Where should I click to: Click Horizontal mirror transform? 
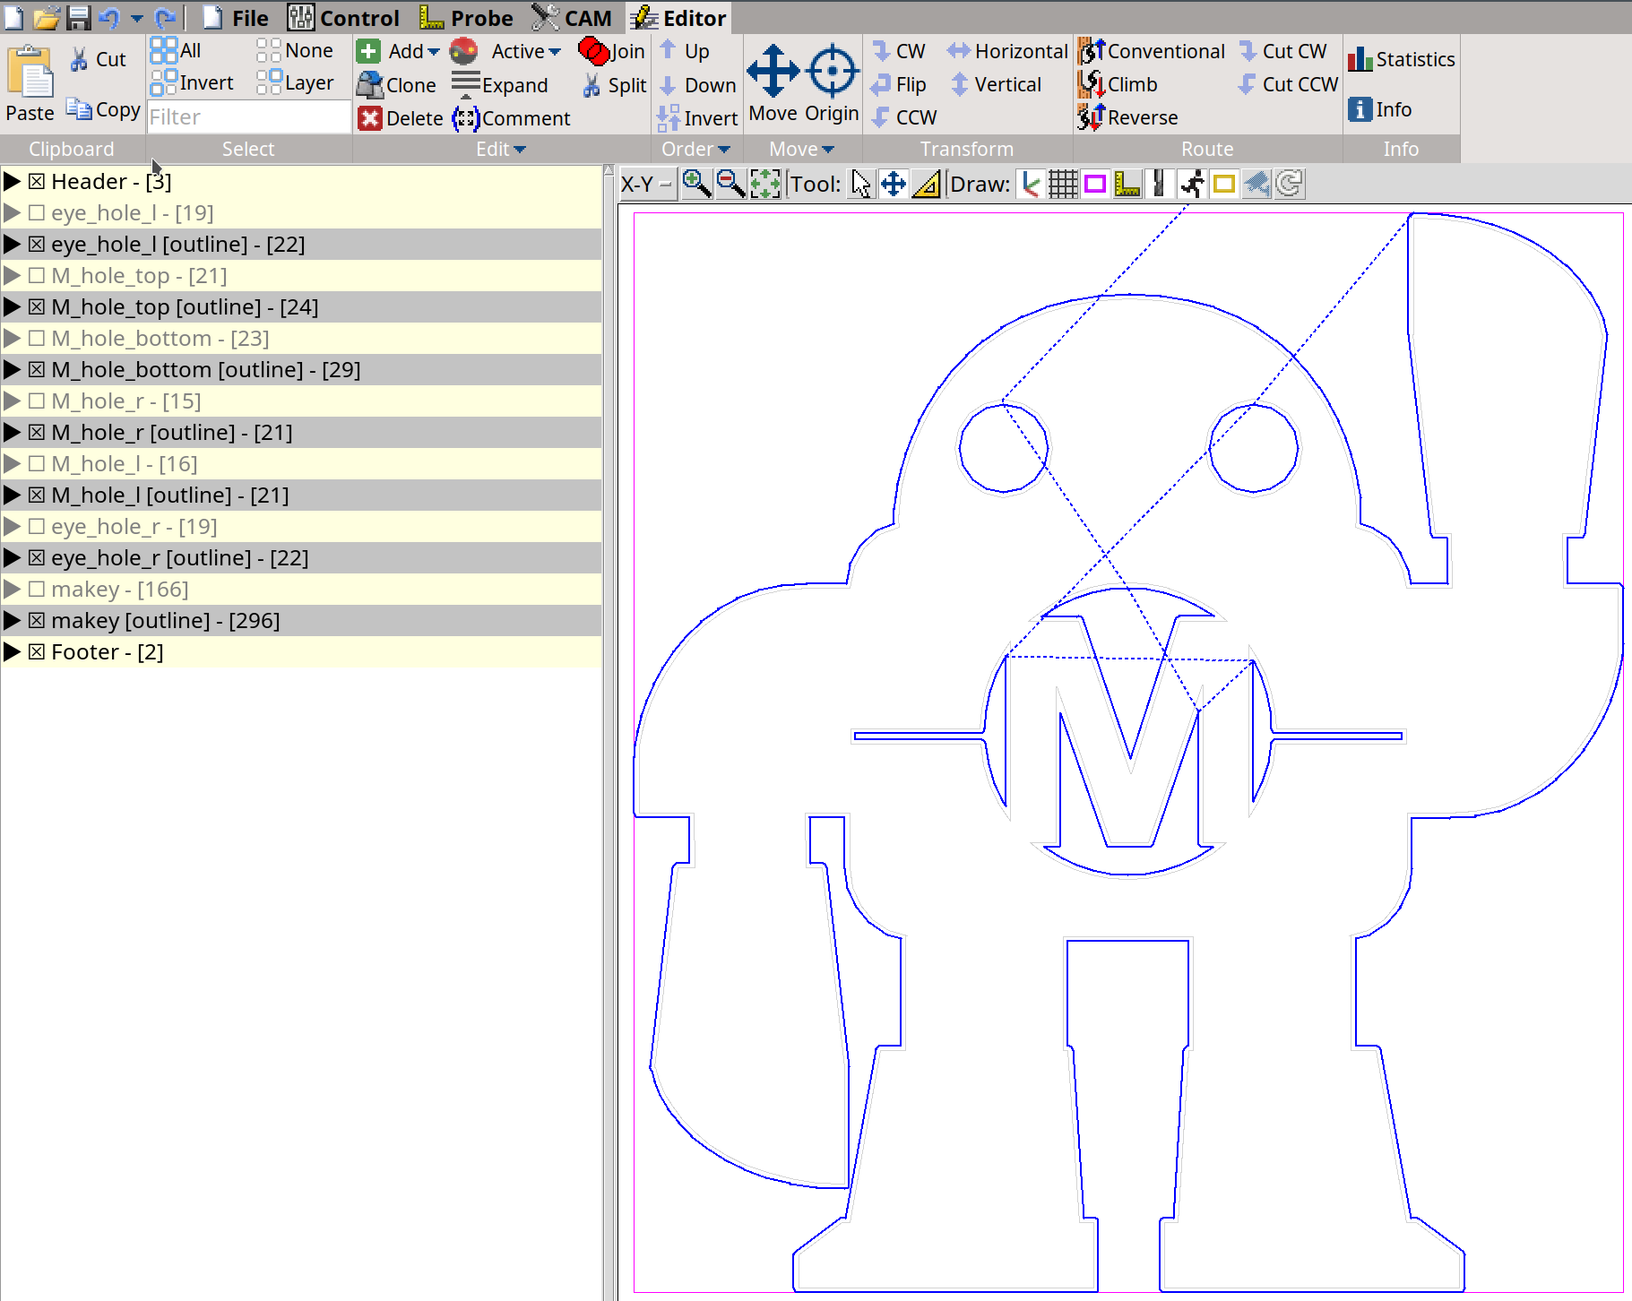tap(1008, 51)
